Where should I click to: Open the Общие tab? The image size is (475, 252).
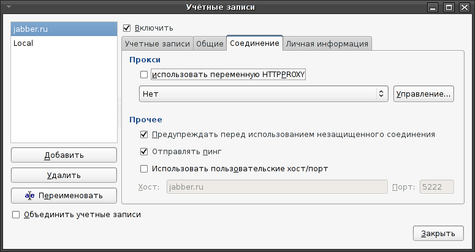pos(210,43)
